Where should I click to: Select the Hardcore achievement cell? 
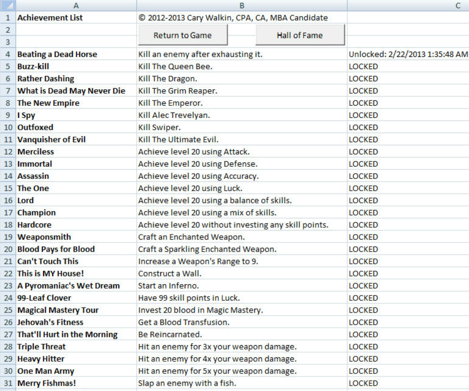[x=76, y=225]
